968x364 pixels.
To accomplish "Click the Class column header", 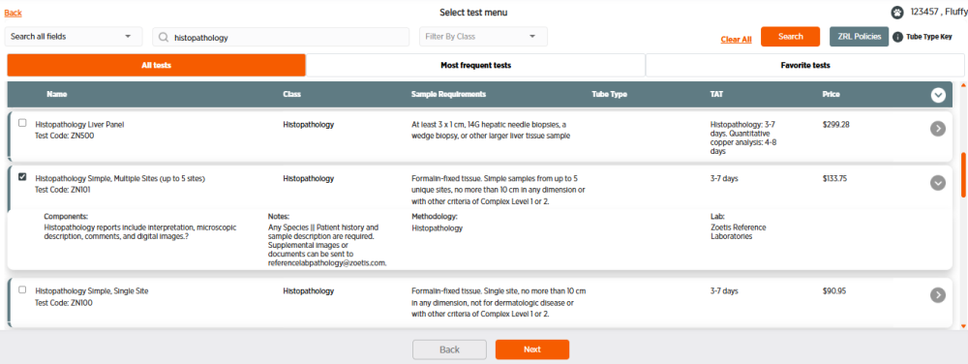I will (292, 95).
